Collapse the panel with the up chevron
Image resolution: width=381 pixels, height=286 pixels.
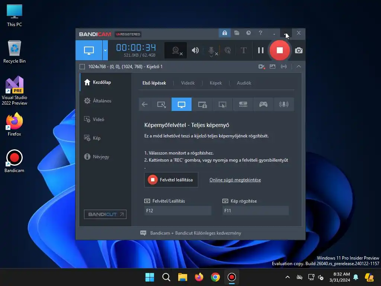tap(299, 66)
